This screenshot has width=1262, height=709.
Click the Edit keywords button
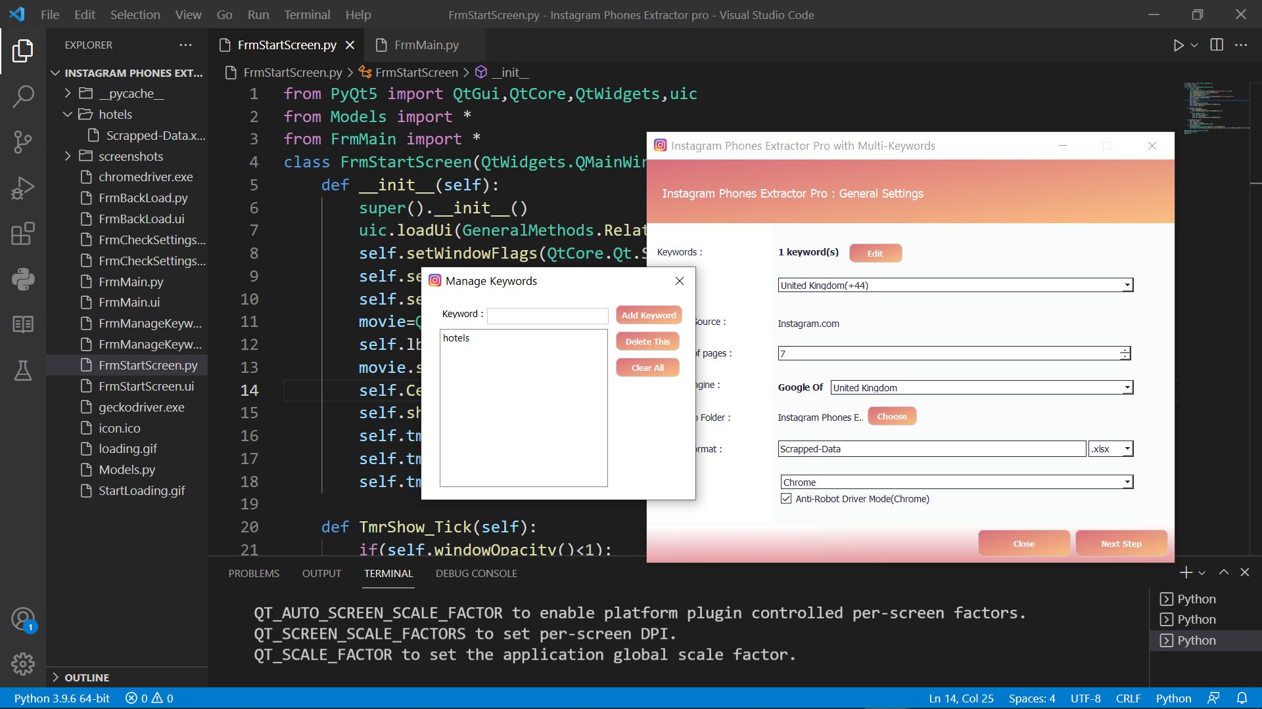(875, 253)
